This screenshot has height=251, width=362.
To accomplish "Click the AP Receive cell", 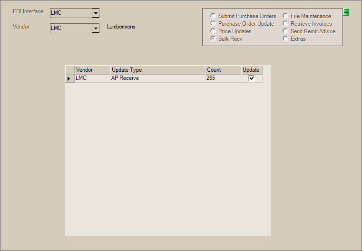I will tap(157, 78).
